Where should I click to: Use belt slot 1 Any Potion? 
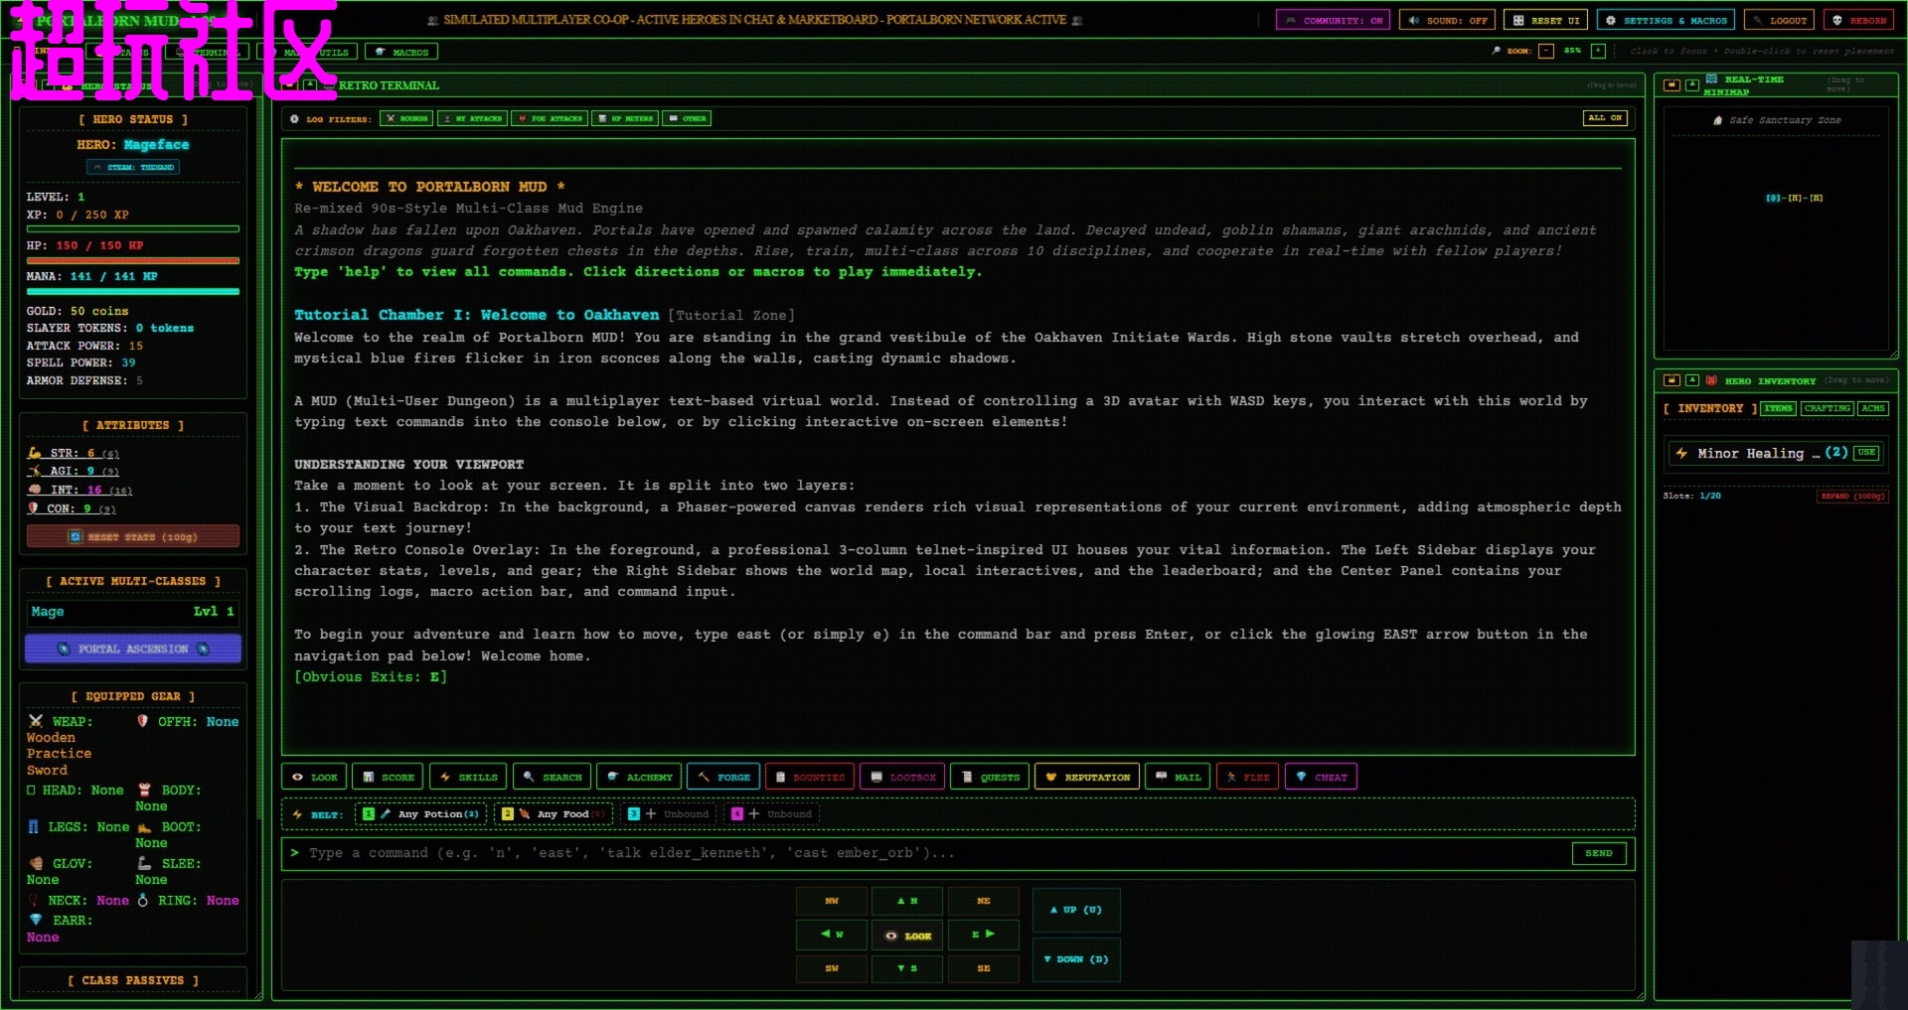pos(420,813)
